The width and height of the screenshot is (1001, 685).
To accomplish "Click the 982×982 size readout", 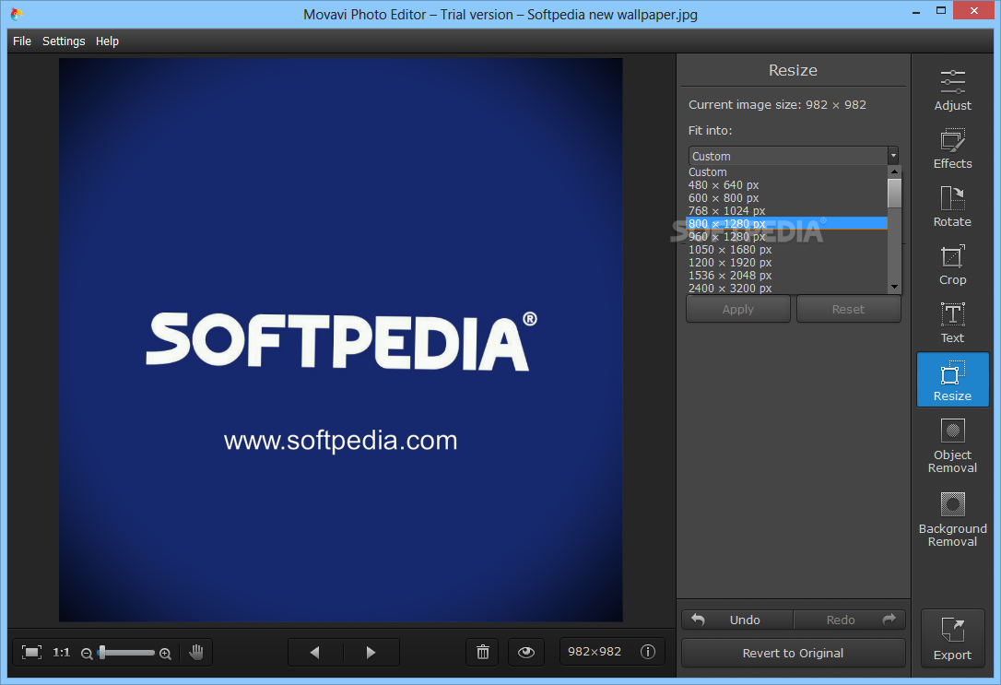I will tap(595, 652).
